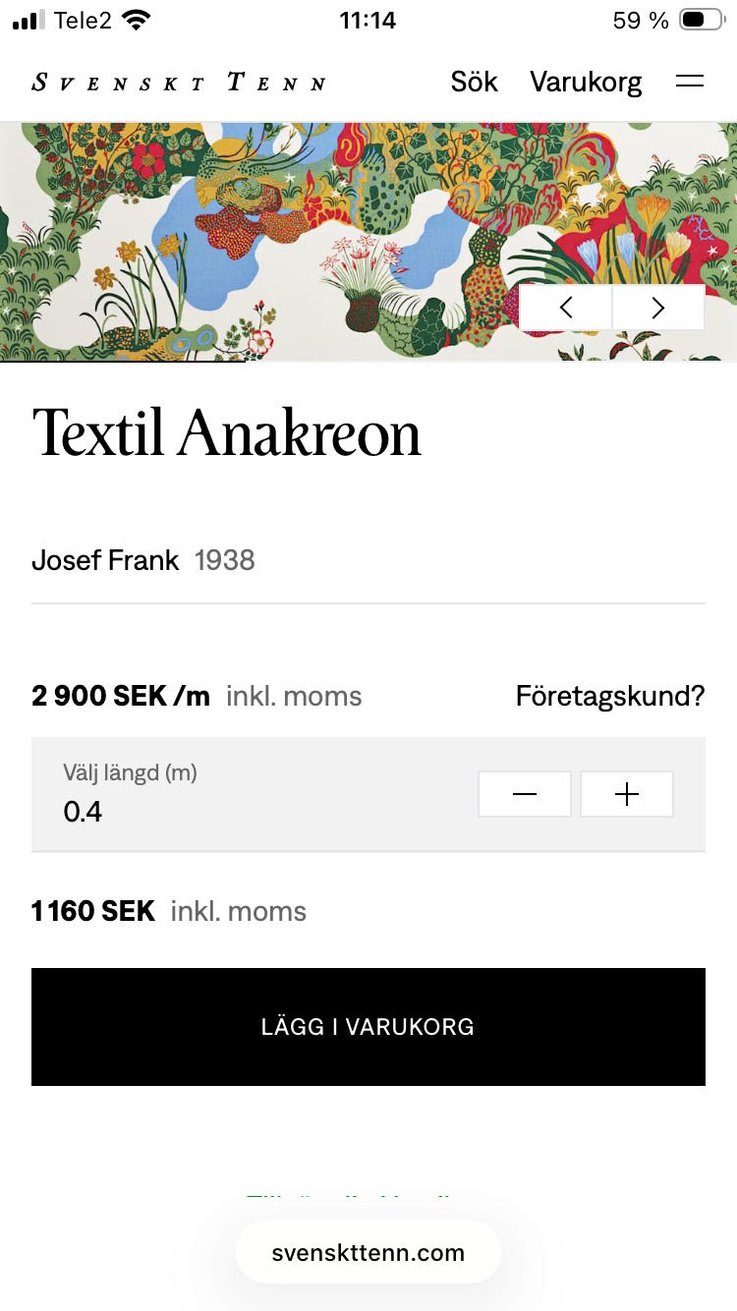Click the Företagskund? link

click(610, 697)
